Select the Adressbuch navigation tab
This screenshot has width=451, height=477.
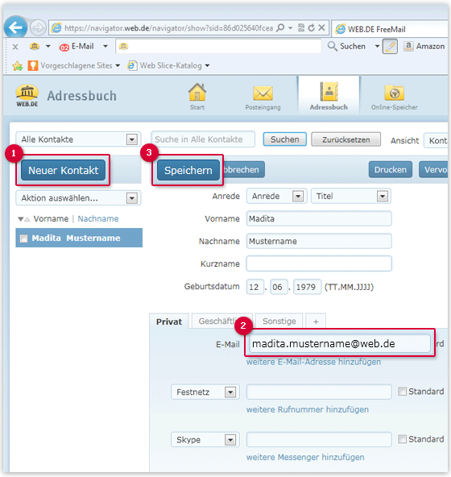(x=329, y=96)
